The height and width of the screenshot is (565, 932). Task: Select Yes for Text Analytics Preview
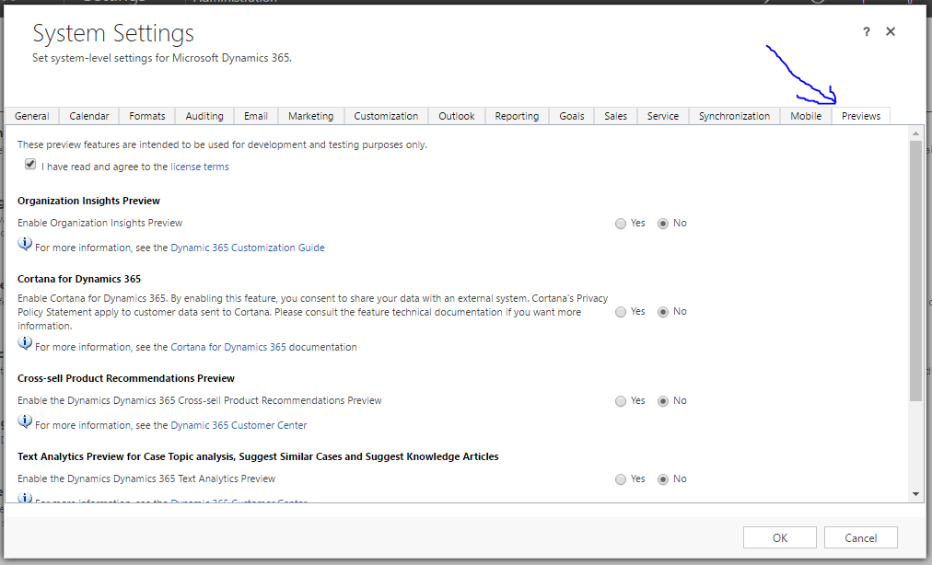[621, 479]
